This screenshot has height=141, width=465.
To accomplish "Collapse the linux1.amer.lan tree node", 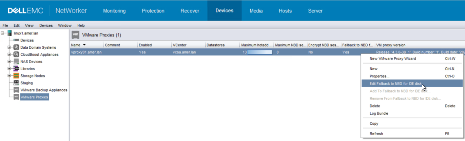I will (3, 33).
